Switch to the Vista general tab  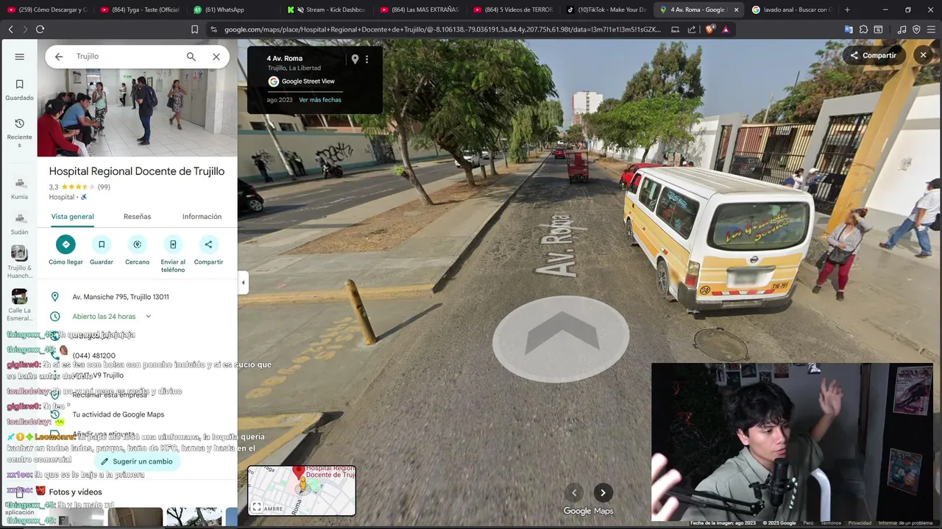[72, 217]
